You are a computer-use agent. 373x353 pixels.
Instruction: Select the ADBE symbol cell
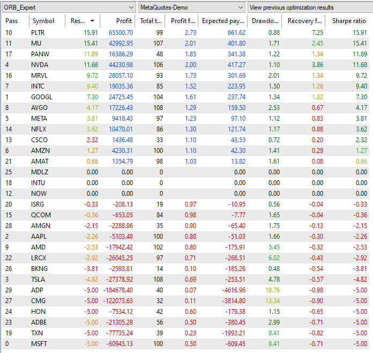pyautogui.click(x=39, y=322)
